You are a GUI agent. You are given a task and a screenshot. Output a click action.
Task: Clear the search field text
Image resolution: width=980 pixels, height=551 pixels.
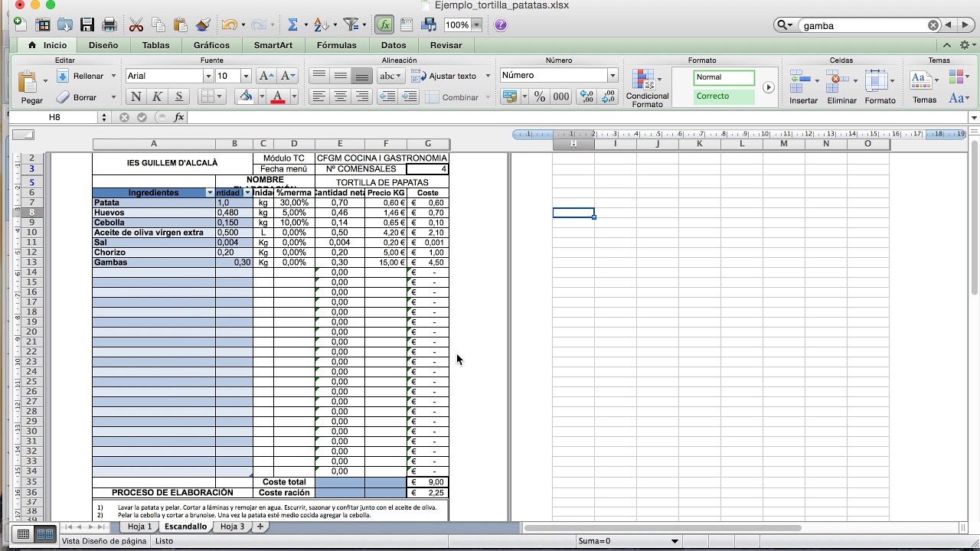pyautogui.click(x=933, y=25)
